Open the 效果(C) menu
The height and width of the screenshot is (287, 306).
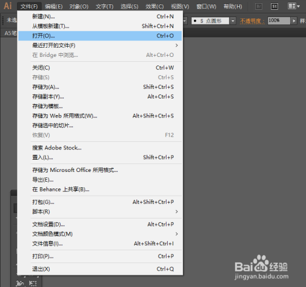click(155, 7)
